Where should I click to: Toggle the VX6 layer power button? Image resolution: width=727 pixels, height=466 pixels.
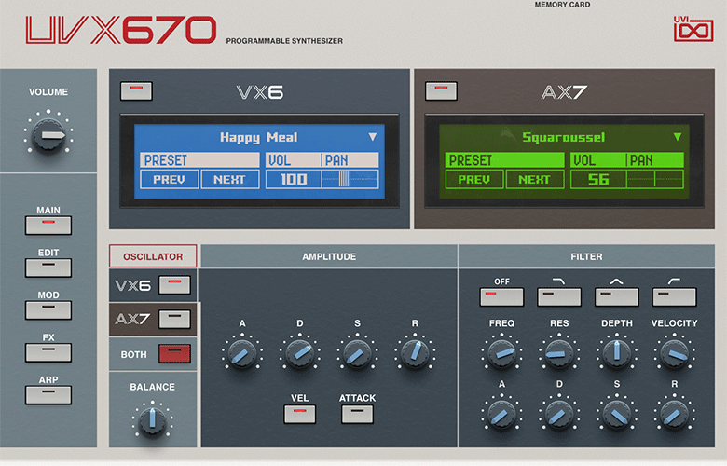click(x=136, y=91)
